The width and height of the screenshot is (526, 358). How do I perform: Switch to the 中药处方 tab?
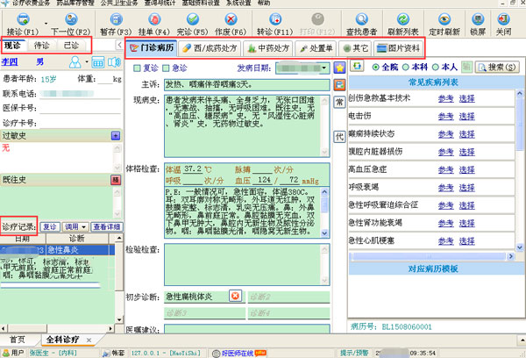point(271,47)
